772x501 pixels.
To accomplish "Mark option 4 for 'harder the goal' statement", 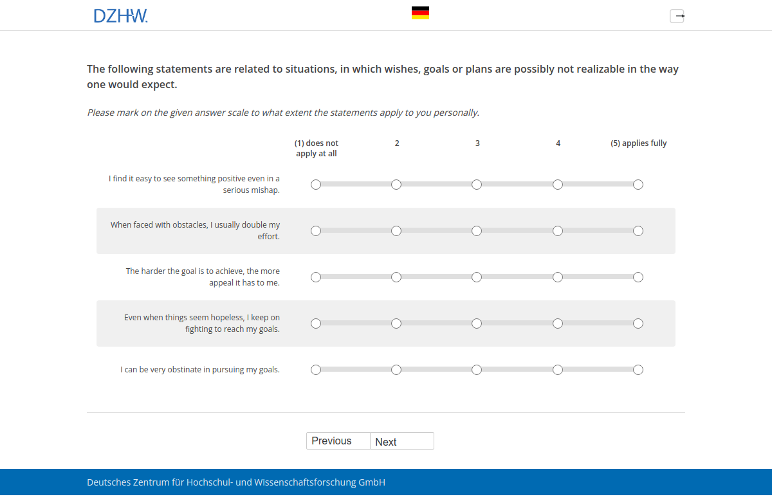I will tap(558, 277).
